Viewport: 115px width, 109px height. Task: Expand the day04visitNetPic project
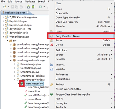[3, 33]
